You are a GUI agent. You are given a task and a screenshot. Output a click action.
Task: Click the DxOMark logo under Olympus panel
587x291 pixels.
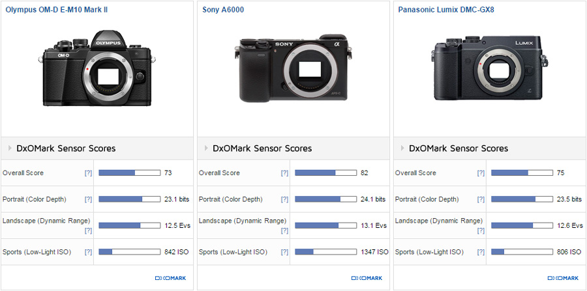pos(170,278)
